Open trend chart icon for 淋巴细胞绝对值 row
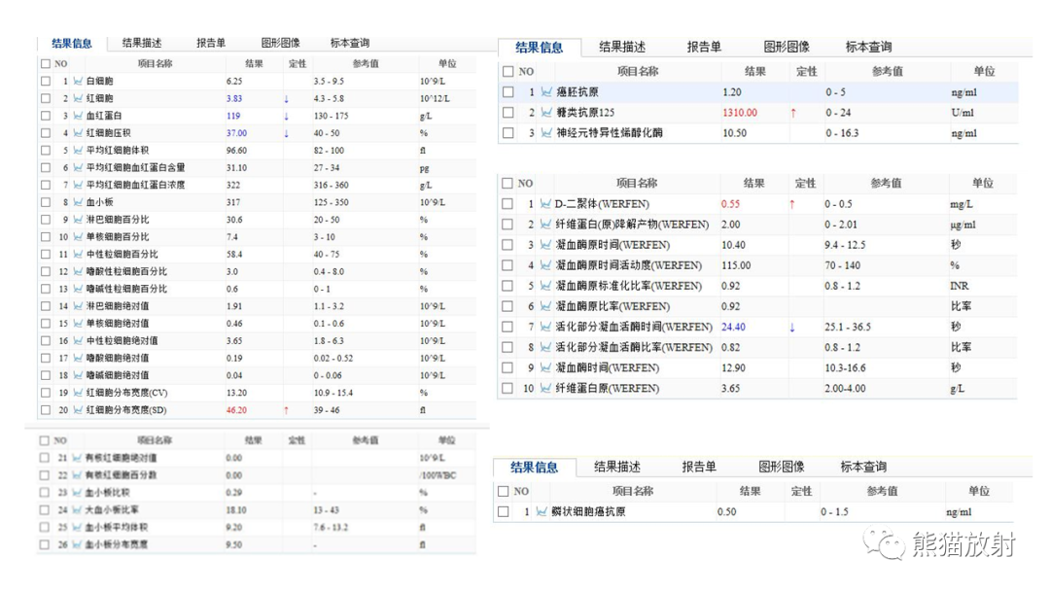The width and height of the screenshot is (1050, 591). click(x=78, y=306)
